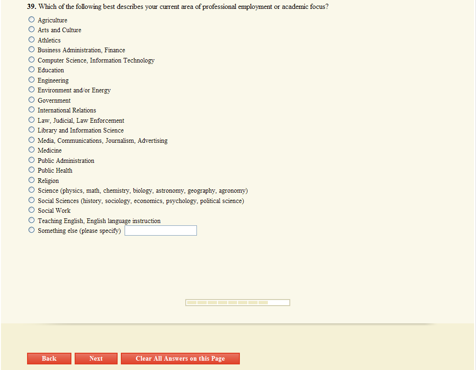This screenshot has height=370, width=476.
Task: Choose the Medicine radio button
Action: click(x=32, y=150)
